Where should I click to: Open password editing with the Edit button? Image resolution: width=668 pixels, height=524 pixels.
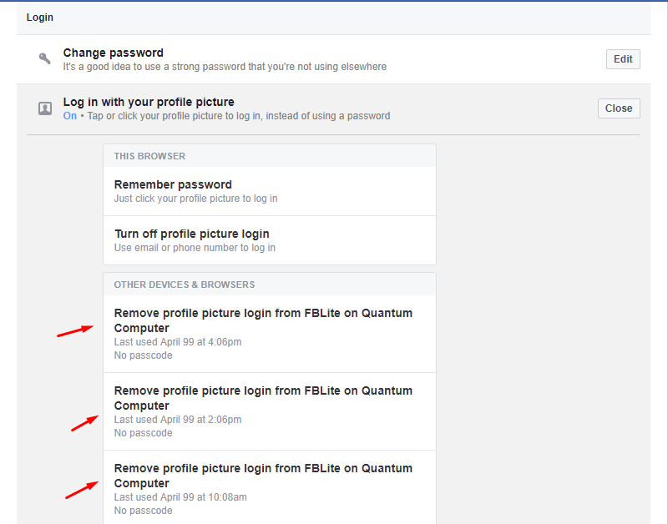(622, 59)
